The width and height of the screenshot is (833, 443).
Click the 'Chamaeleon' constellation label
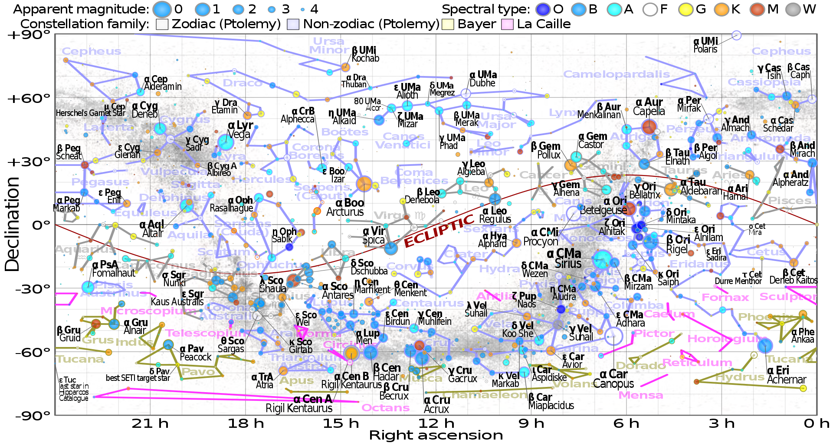pyautogui.click(x=485, y=395)
